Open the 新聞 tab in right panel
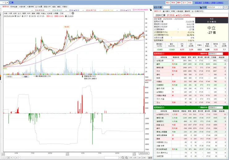This screenshot has width=229, height=160. [x=173, y=11]
